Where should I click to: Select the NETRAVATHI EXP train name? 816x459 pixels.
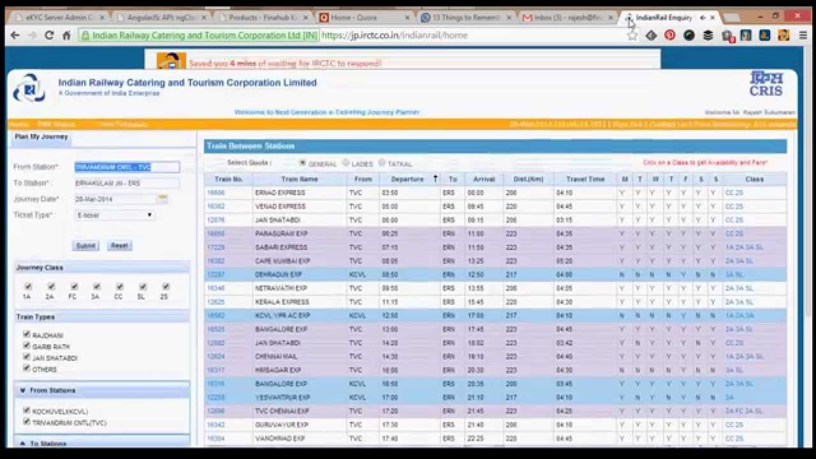point(281,288)
